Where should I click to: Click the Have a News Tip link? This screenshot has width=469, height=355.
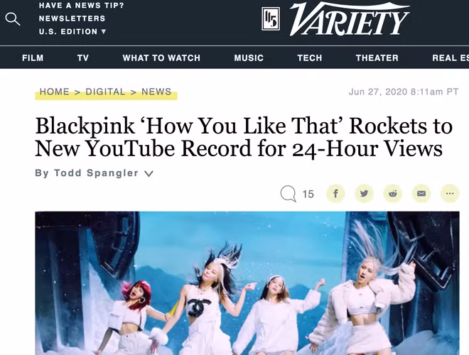81,6
